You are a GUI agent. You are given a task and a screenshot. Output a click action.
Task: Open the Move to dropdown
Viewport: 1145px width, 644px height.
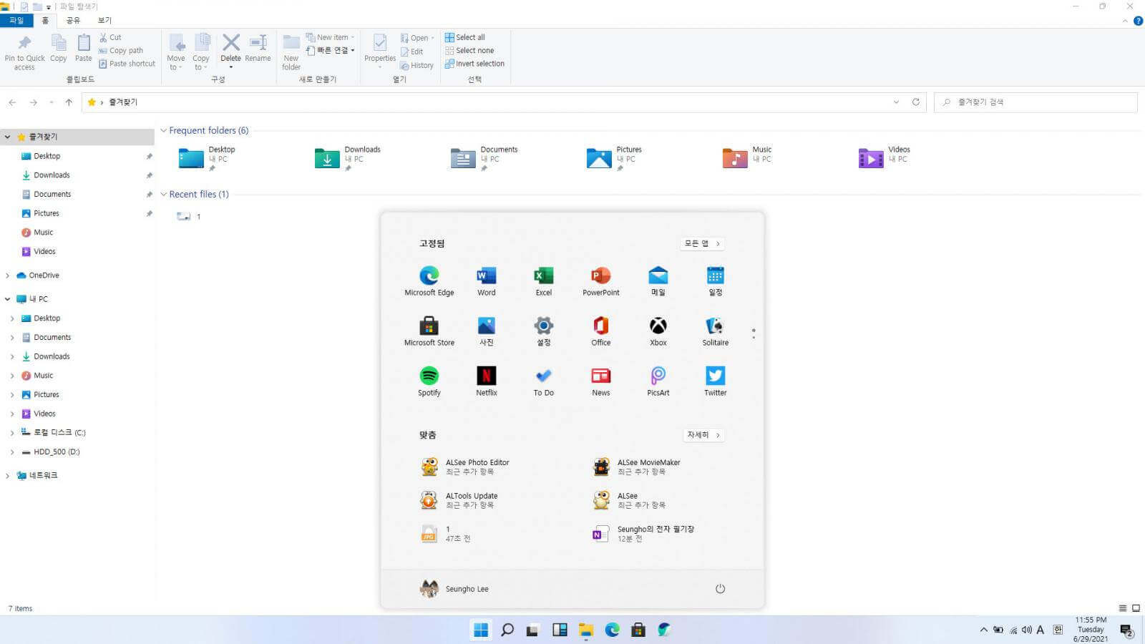(x=175, y=52)
